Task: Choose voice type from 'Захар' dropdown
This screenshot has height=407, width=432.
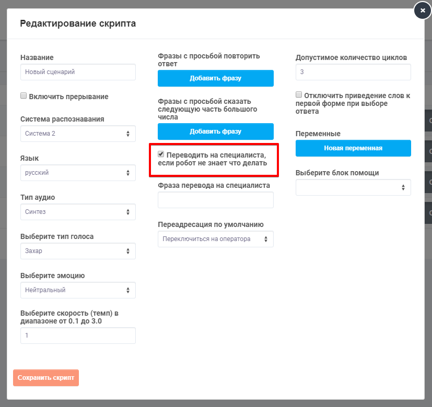Action: pos(78,251)
